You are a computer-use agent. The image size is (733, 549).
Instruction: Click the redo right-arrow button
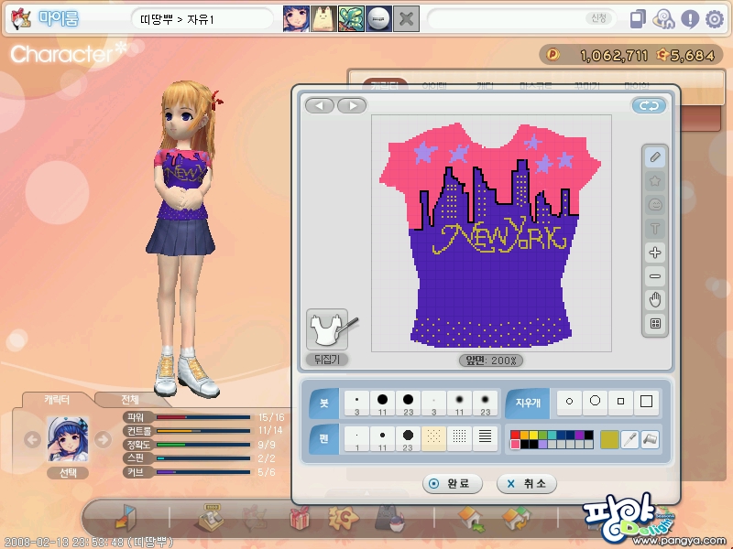tap(352, 106)
